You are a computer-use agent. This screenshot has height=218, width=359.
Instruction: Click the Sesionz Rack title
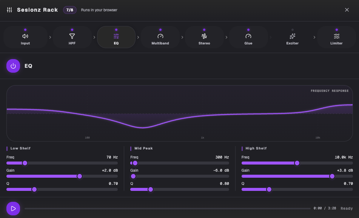37,10
